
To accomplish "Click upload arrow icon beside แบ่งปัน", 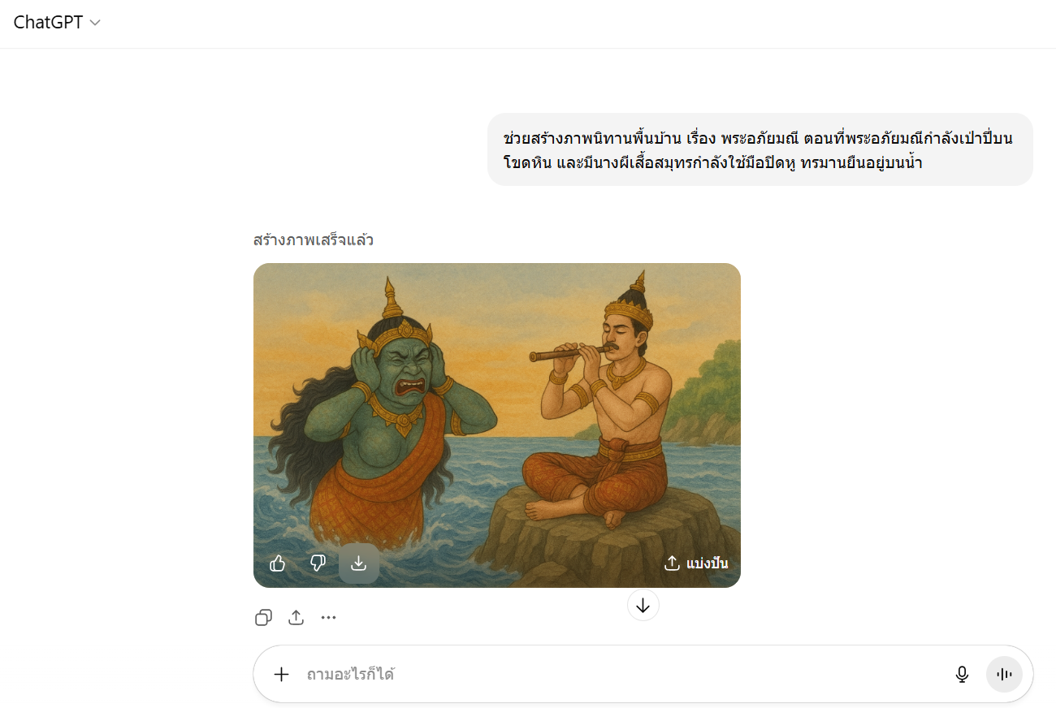I will pos(672,563).
